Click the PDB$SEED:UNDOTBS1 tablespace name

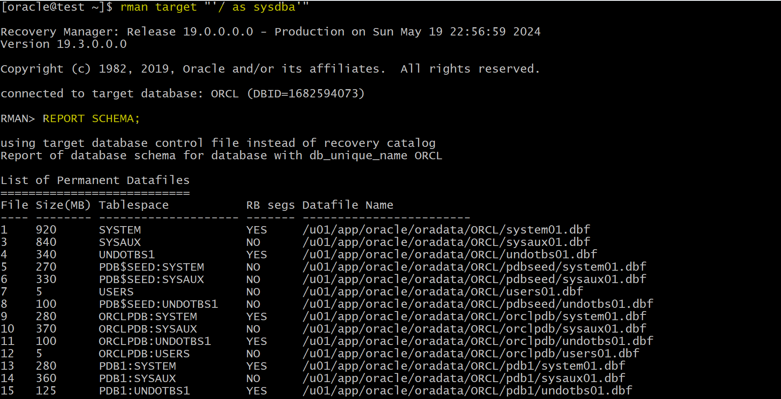coord(158,304)
